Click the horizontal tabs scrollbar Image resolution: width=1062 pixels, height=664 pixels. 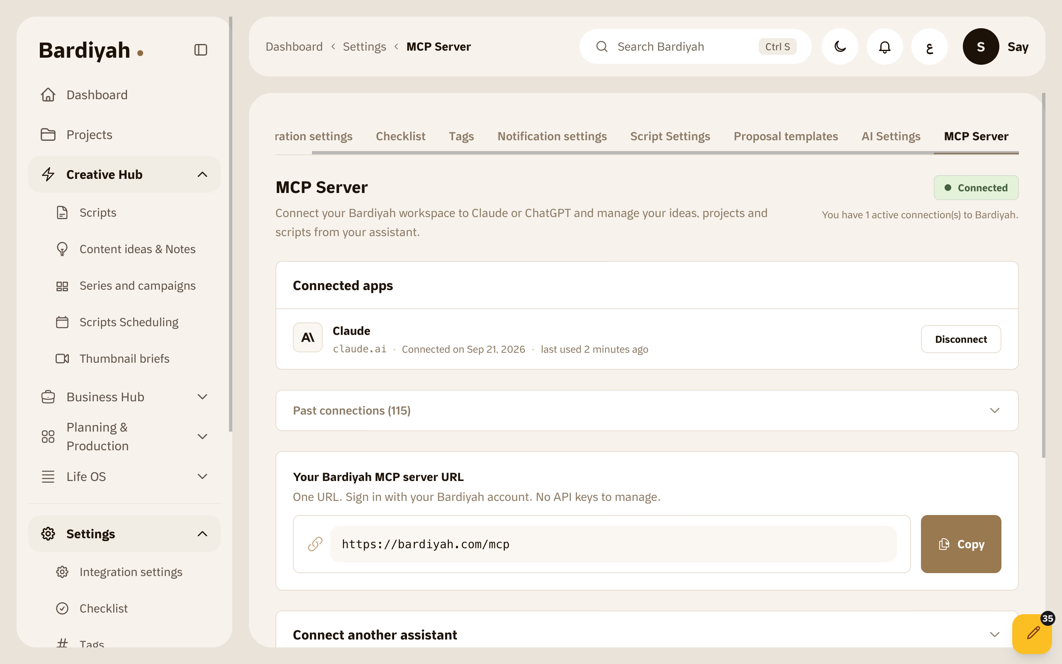(665, 153)
